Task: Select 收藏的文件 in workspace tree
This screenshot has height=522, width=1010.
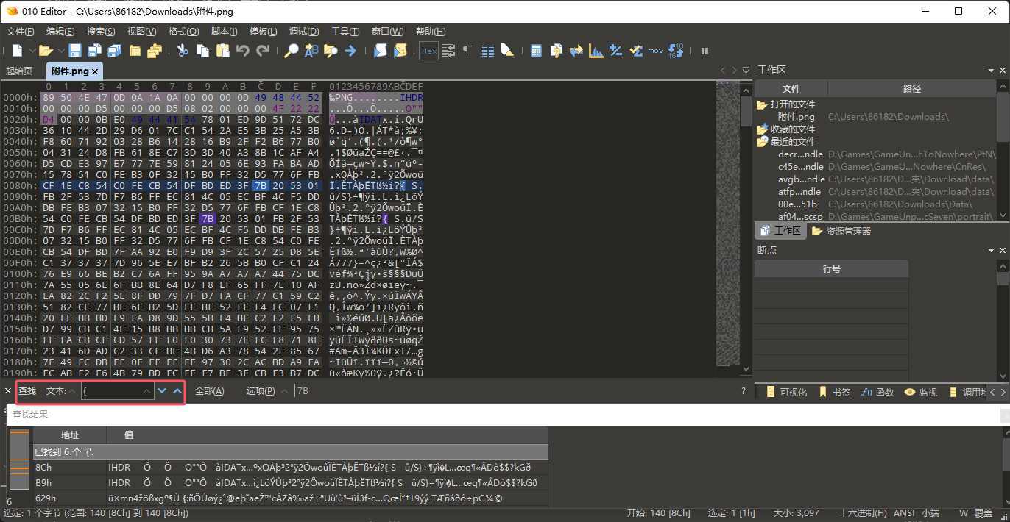Action: (x=793, y=129)
